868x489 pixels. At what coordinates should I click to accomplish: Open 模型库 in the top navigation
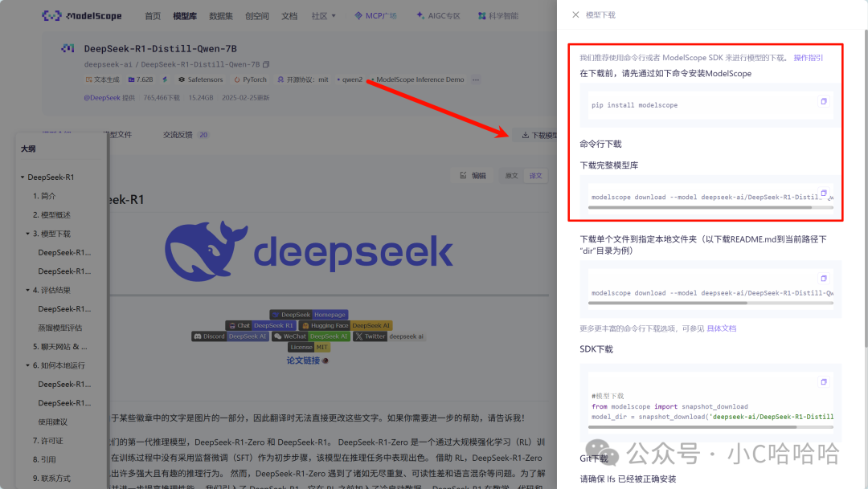(x=185, y=16)
